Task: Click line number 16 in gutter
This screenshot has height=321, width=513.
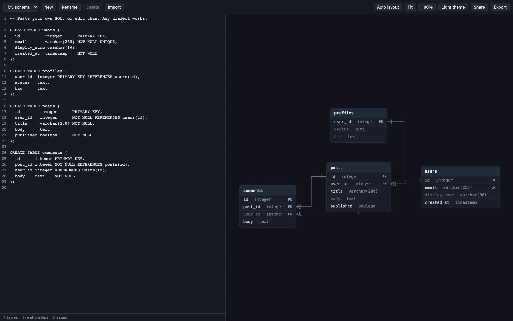Action: click(x=4, y=106)
